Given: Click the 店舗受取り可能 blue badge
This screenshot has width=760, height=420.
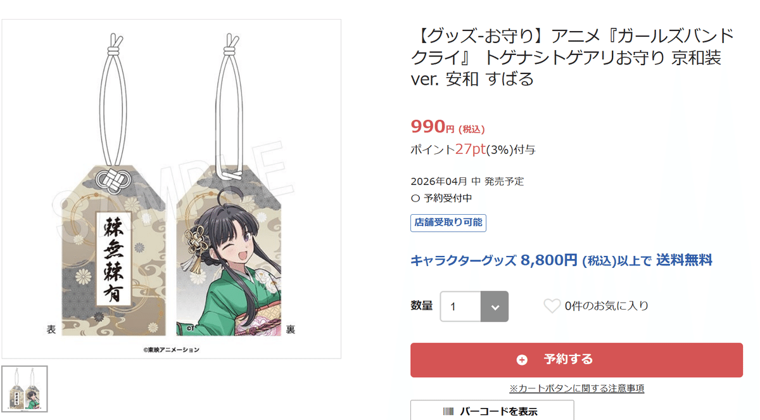Looking at the screenshot, I should [448, 223].
